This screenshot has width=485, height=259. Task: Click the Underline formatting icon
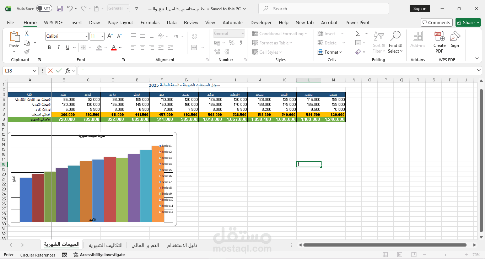[67, 47]
